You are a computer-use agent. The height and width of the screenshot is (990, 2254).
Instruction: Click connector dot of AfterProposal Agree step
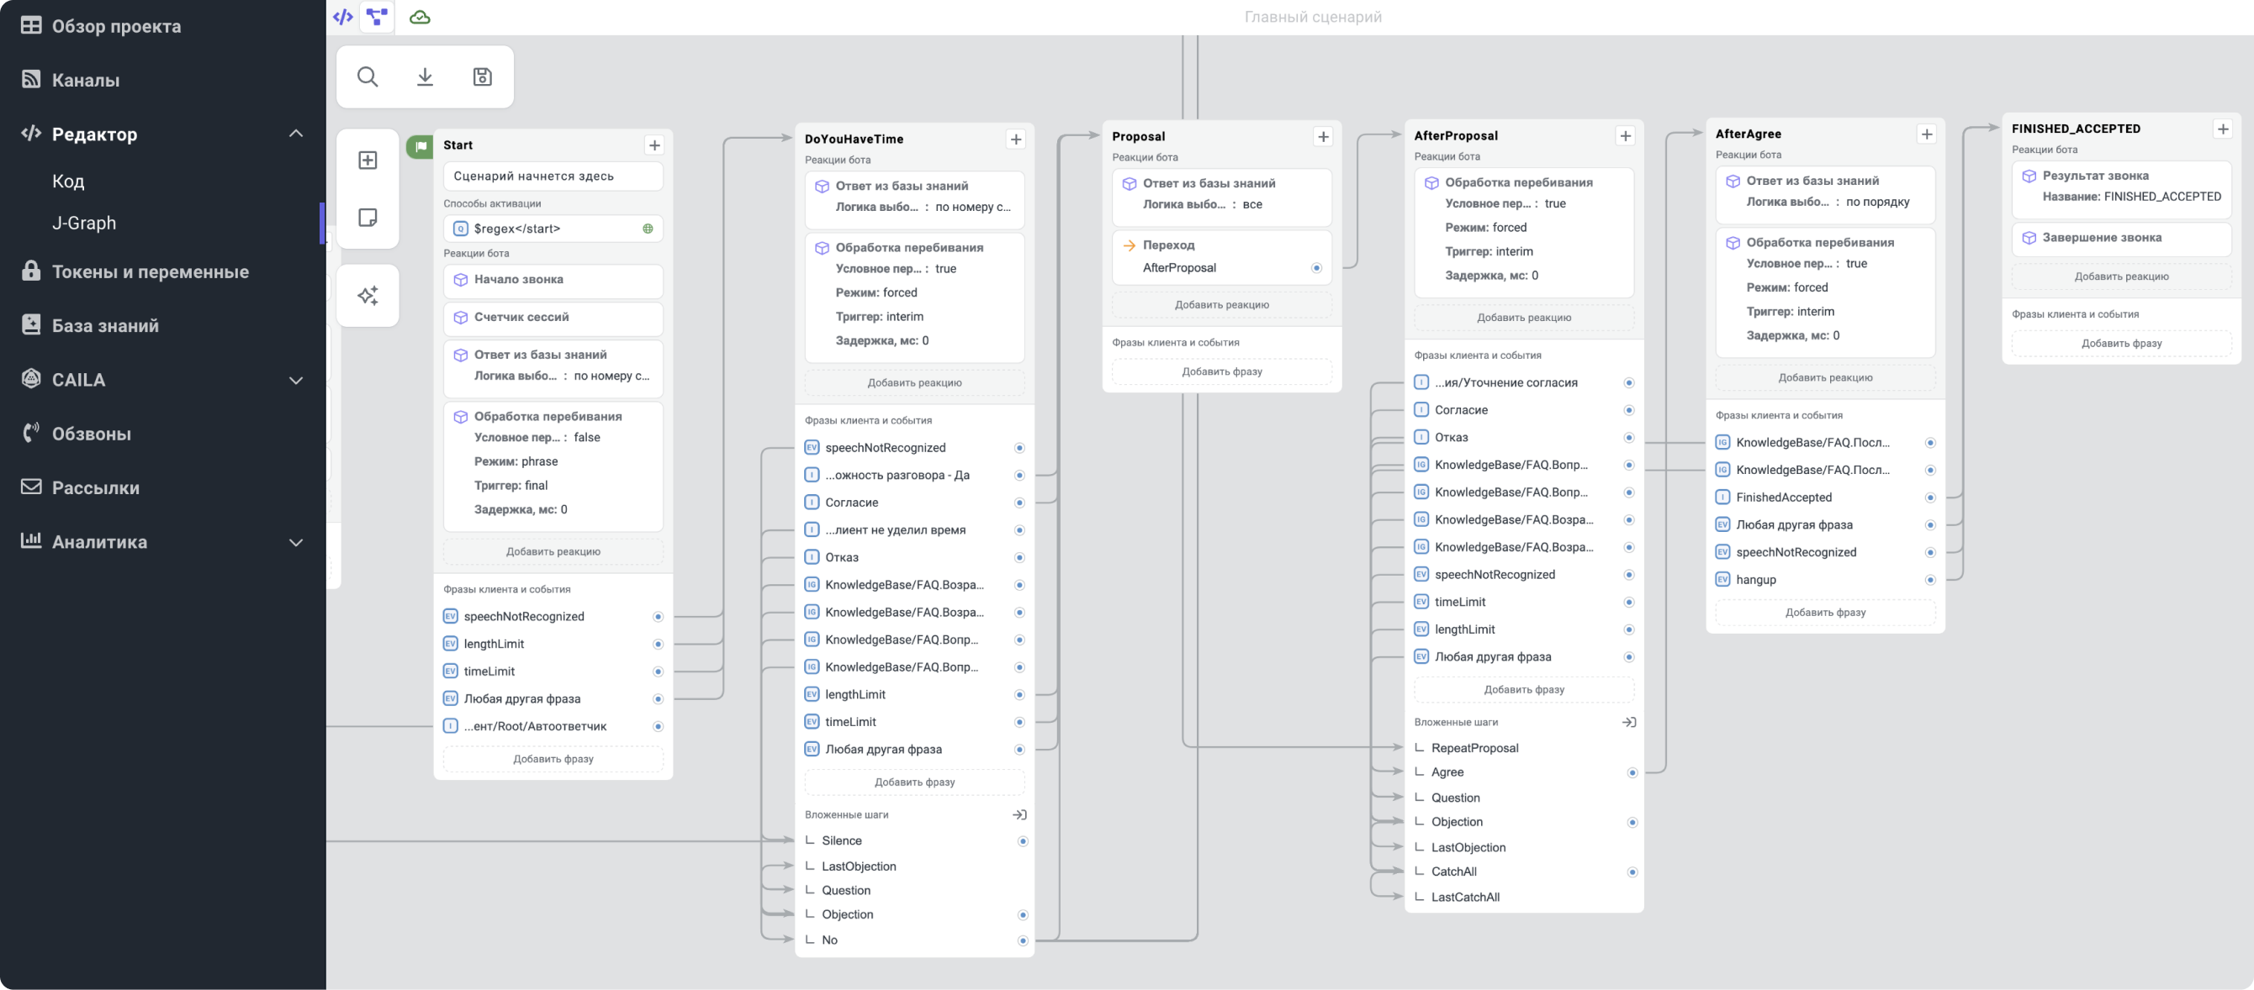click(1632, 772)
